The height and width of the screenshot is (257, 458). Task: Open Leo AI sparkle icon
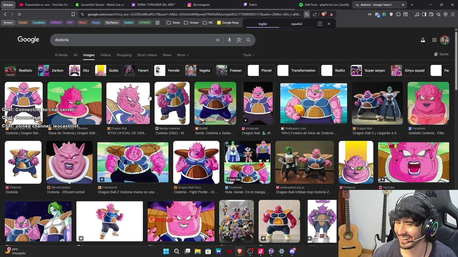coord(438,14)
